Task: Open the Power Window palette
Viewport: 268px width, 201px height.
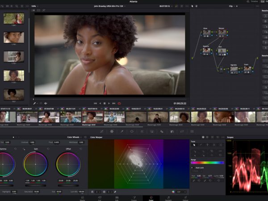Action: pos(132,131)
